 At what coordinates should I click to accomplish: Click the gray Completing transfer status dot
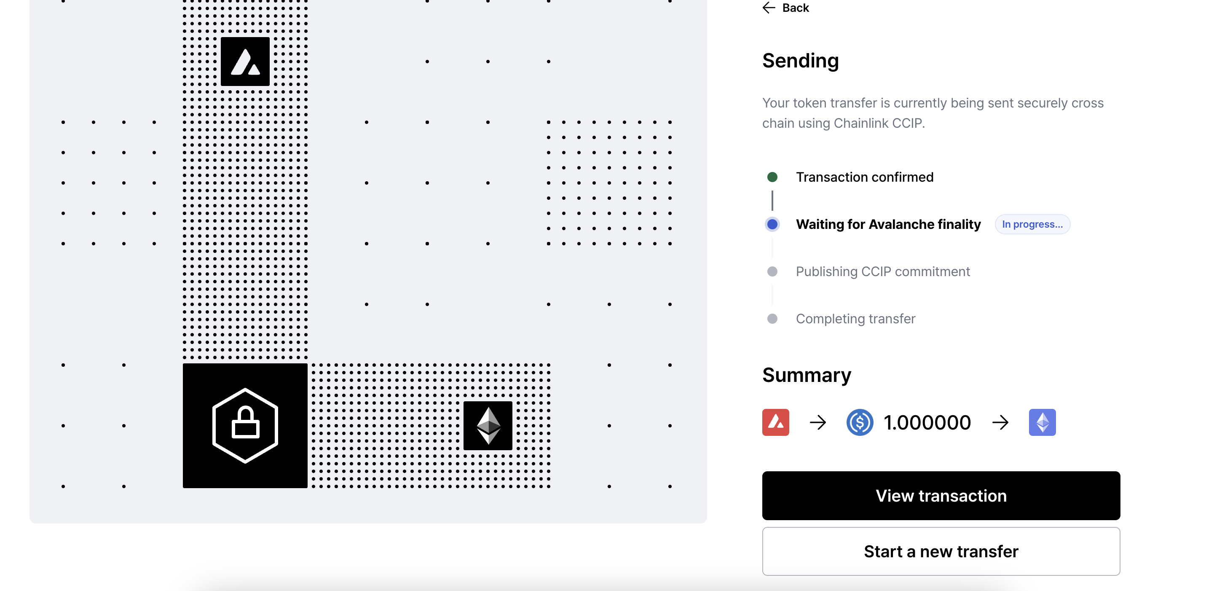click(772, 319)
